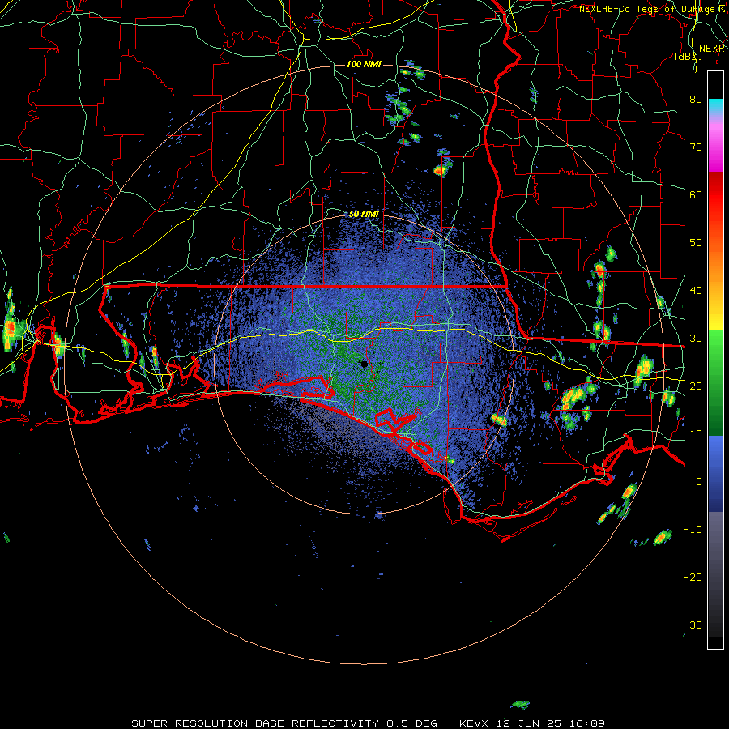Click the -10 value on dBZ scale

[x=693, y=530]
